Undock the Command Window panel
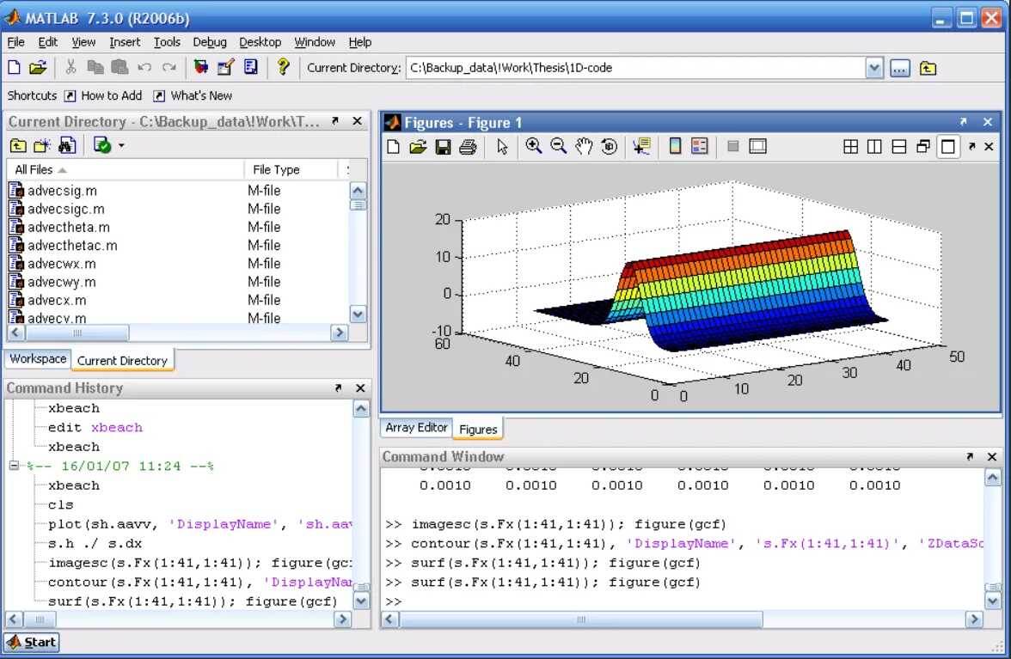The height and width of the screenshot is (659, 1011). 970,456
